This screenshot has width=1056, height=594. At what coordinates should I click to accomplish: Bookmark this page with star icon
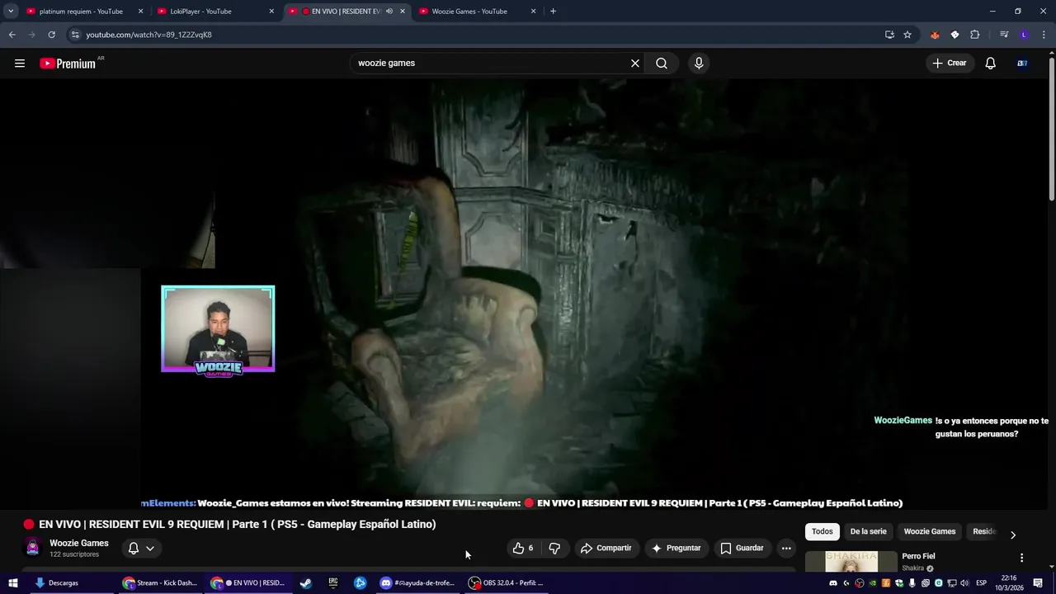coord(907,35)
